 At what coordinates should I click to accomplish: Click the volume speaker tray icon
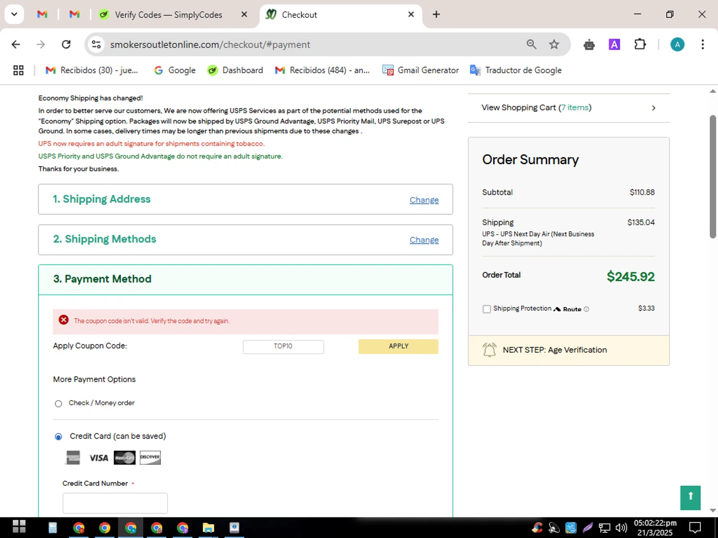coord(621,527)
